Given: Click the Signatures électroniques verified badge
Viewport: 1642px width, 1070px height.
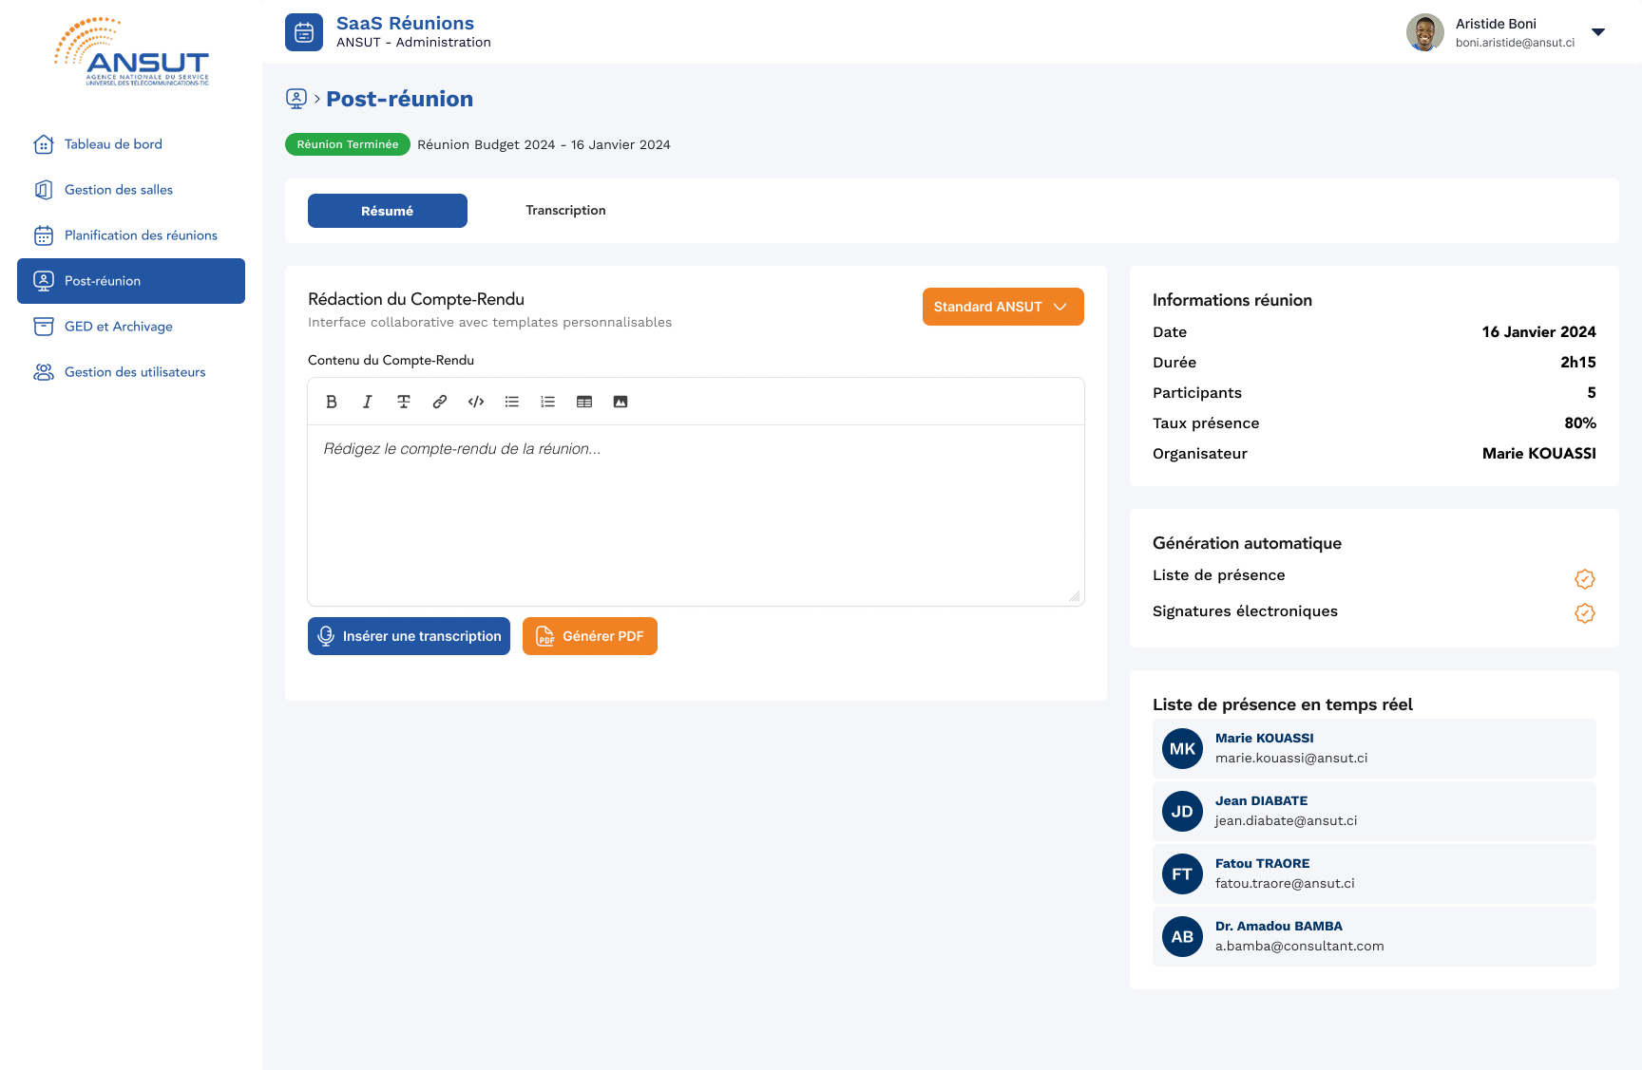Looking at the screenshot, I should click(x=1585, y=613).
